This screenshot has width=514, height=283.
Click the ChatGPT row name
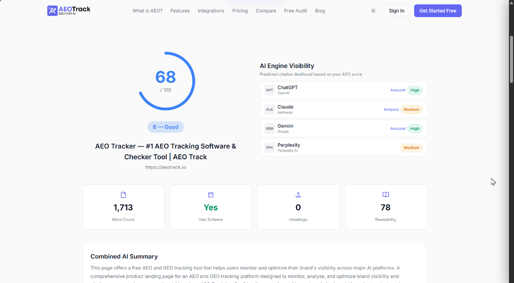coord(288,87)
